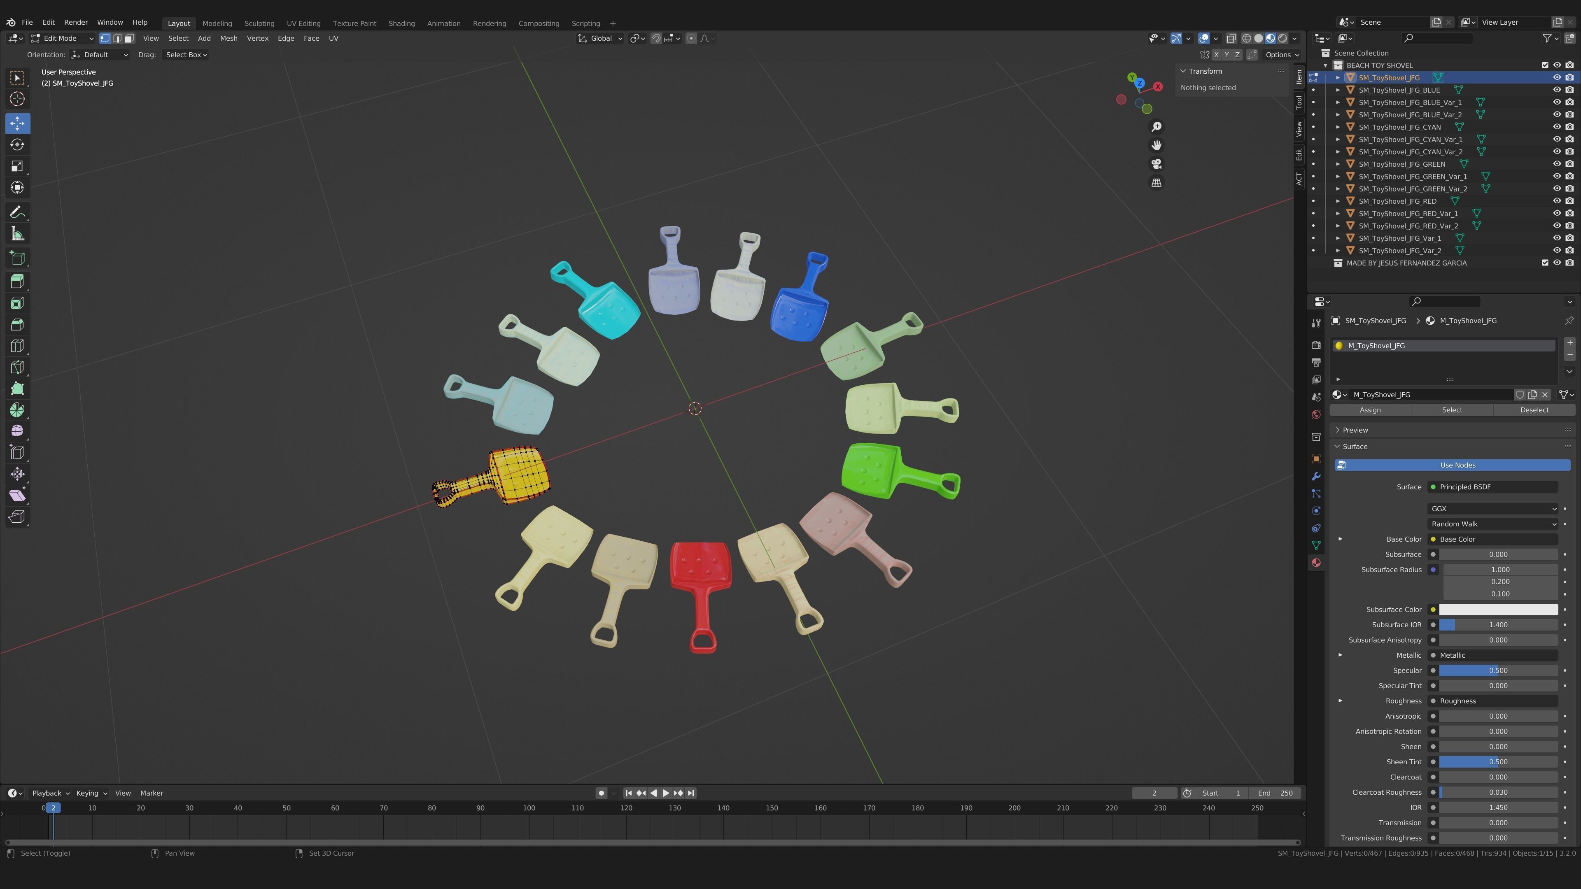The image size is (1581, 889).
Task: Click the Loop Cut tool
Action: [17, 346]
